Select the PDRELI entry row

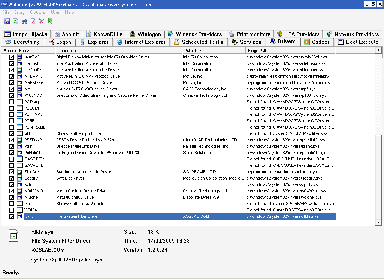point(168,121)
